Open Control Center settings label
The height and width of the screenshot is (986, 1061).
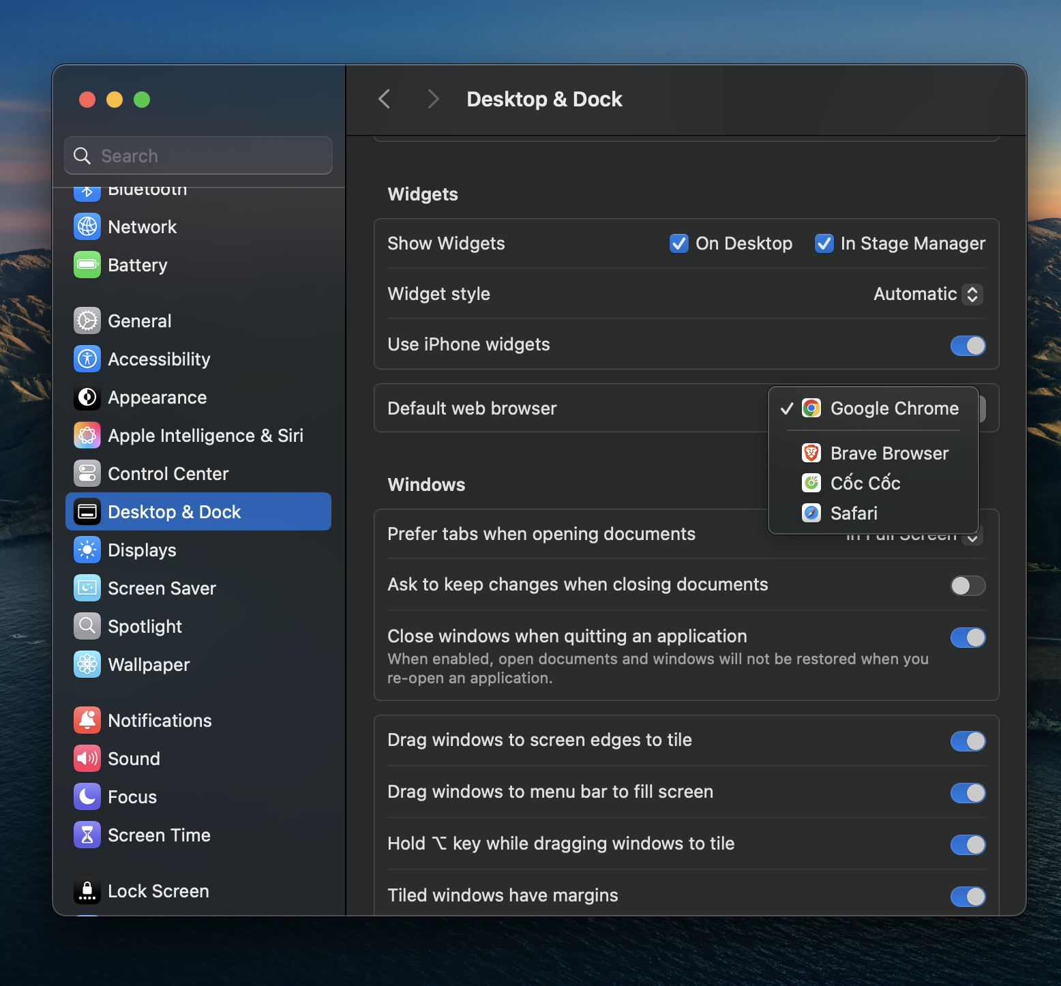168,473
